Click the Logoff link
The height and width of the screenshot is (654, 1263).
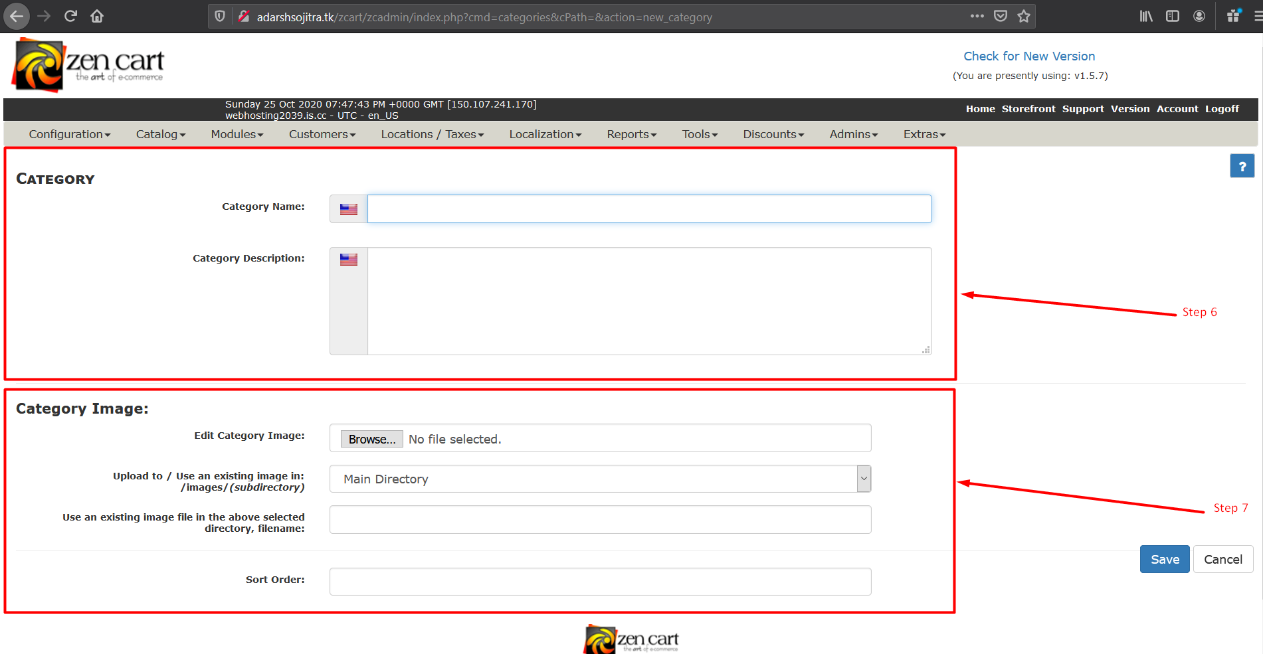[1222, 109]
